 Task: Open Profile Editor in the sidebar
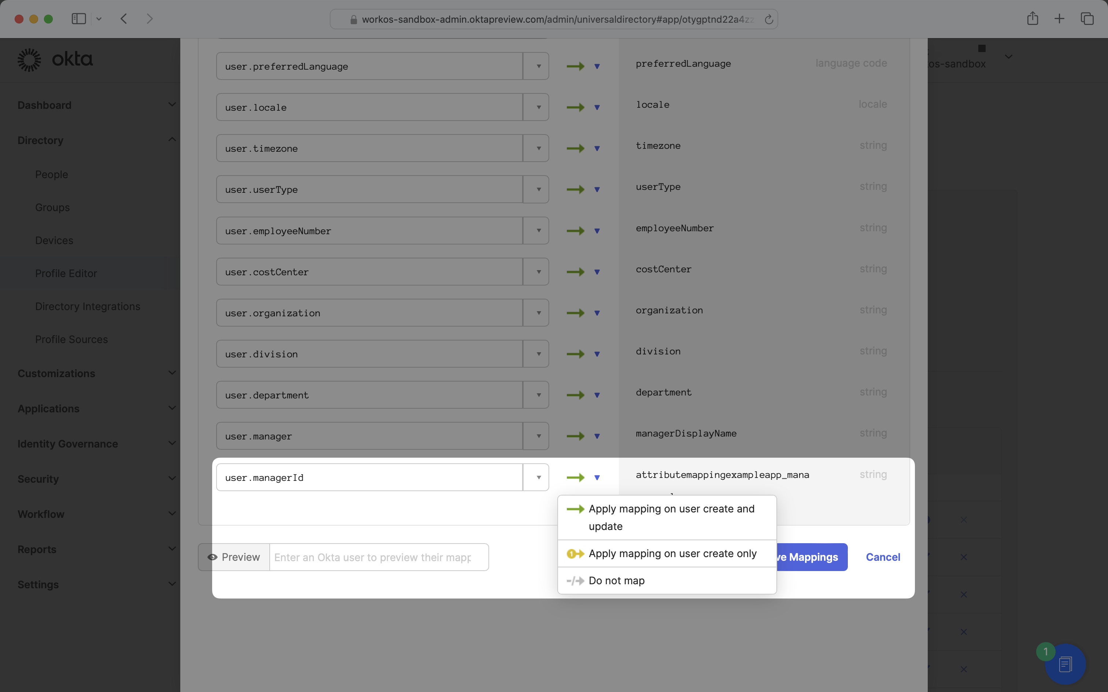(x=66, y=273)
